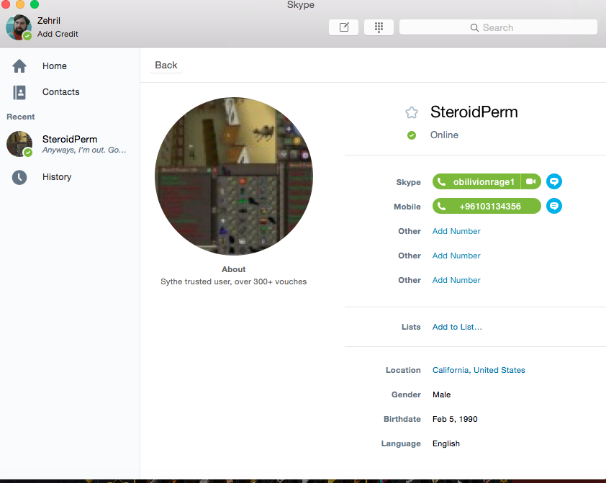Click the yellow minimize window button

click(x=20, y=4)
